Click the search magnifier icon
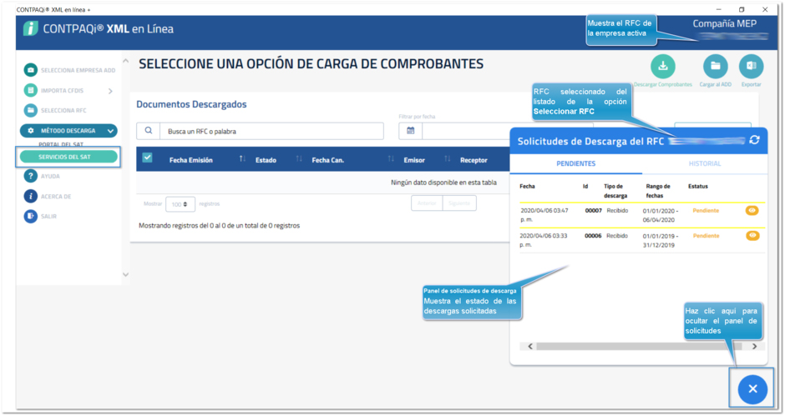The height and width of the screenshot is (416, 785). pos(148,131)
